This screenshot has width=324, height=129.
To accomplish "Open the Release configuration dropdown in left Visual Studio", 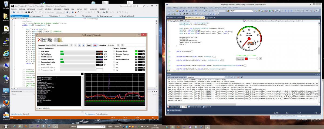I will [60, 12].
